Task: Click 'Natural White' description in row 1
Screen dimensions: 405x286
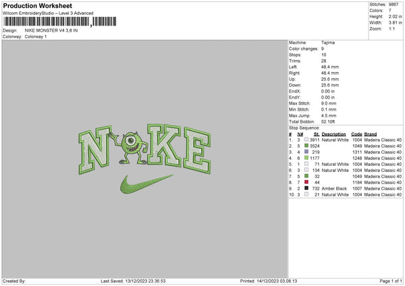Action: pos(335,140)
